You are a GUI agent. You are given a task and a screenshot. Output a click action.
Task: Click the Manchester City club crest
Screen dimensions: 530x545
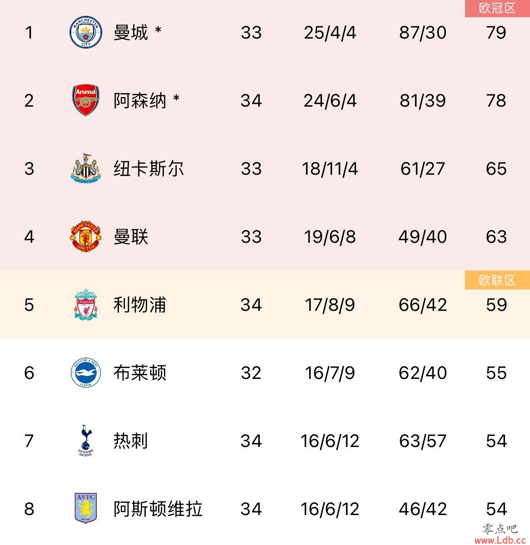tap(86, 32)
